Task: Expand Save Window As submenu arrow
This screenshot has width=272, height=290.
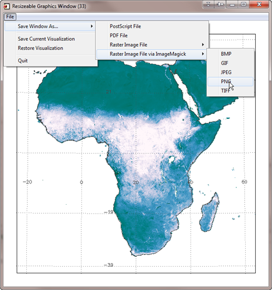Action: pos(91,26)
